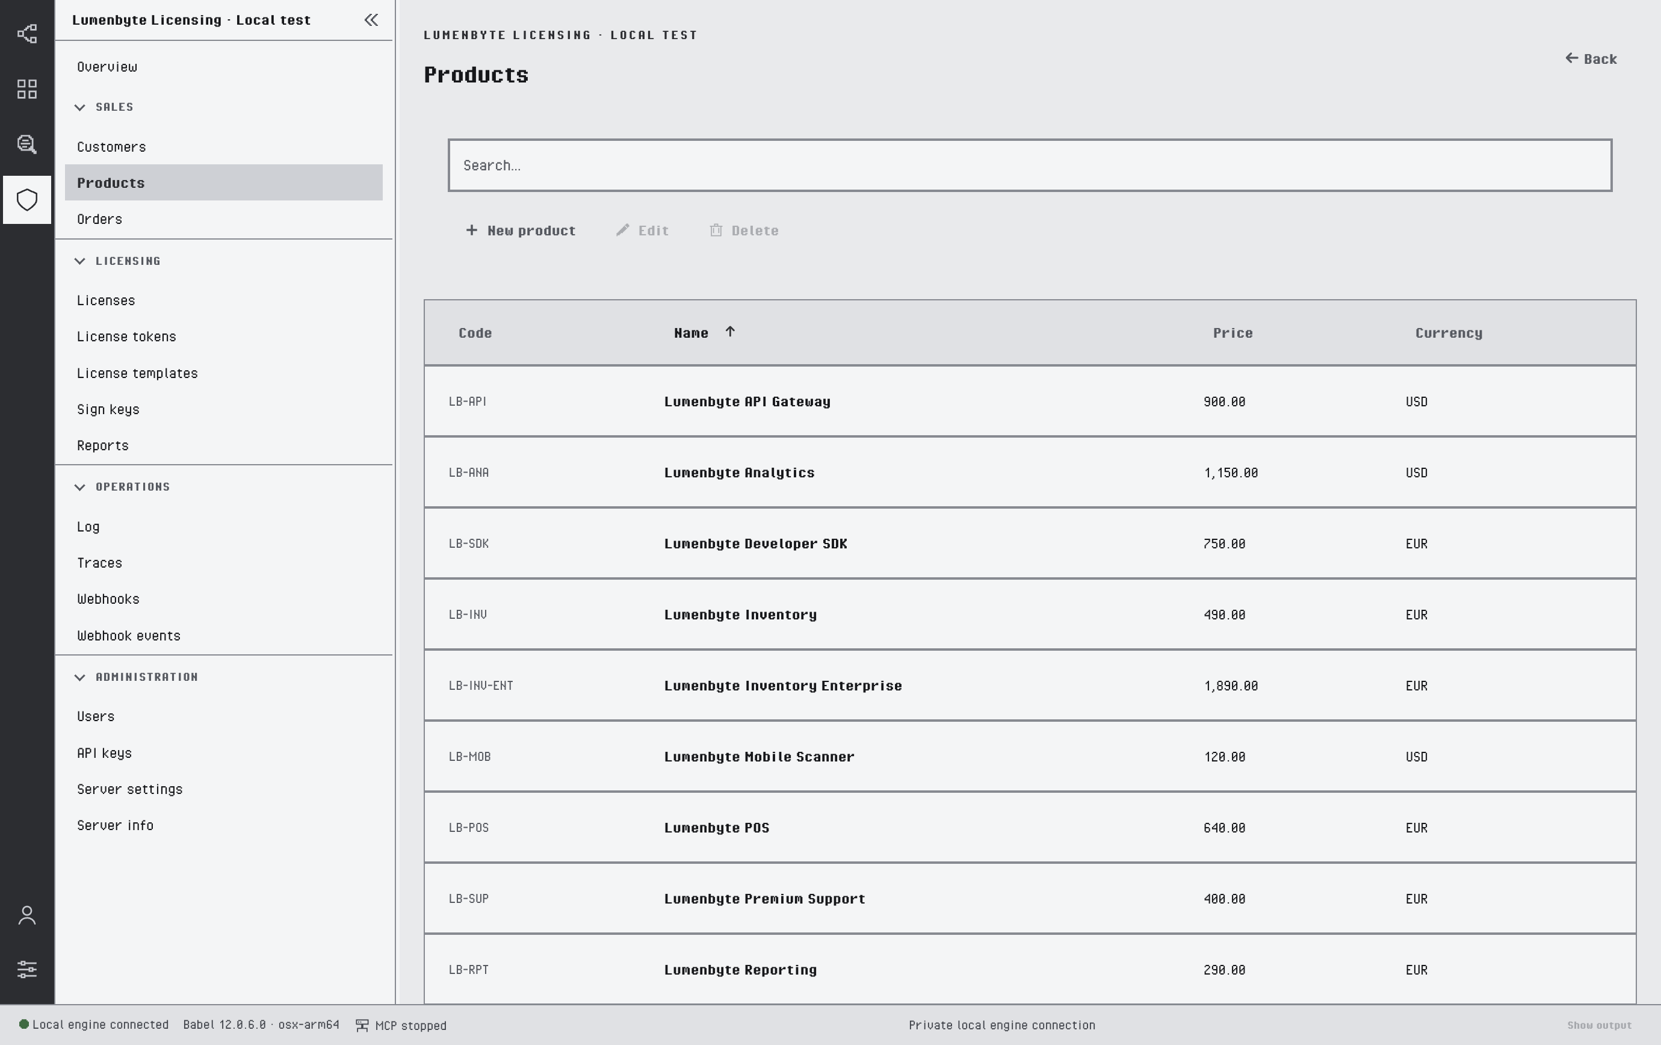Collapse sidebar with double chevron icon

pyautogui.click(x=371, y=20)
